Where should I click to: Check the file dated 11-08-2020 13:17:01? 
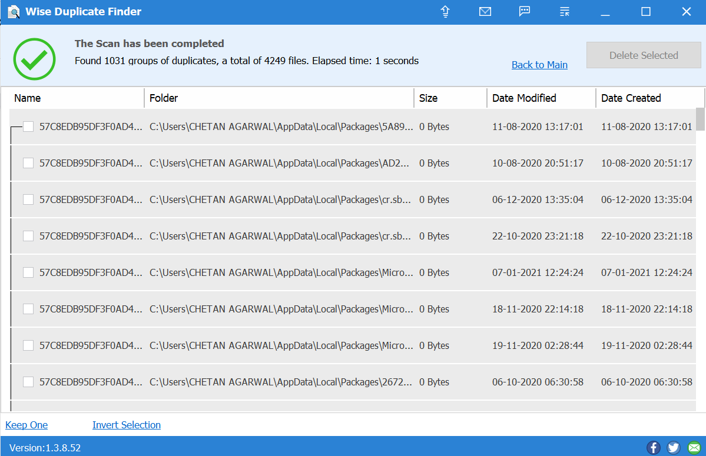coord(28,127)
